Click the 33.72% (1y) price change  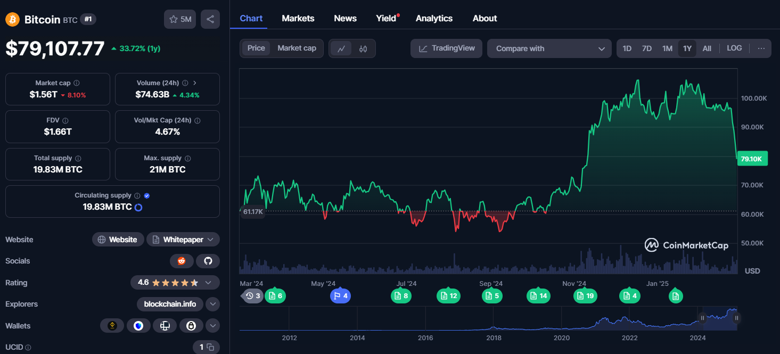coord(136,48)
